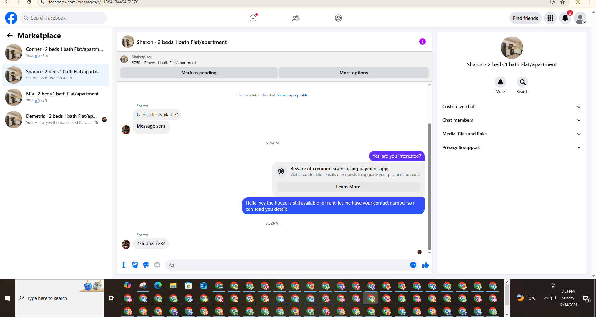Image resolution: width=596 pixels, height=317 pixels.
Task: Open the notifications bell
Action: [x=565, y=18]
